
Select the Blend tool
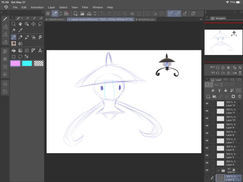(20, 44)
